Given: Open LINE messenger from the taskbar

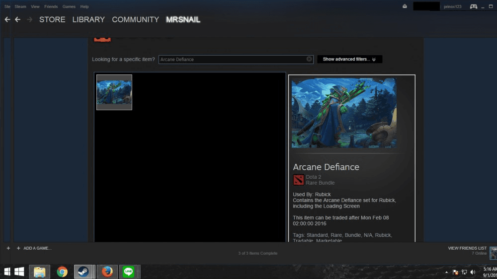Looking at the screenshot, I should point(128,272).
